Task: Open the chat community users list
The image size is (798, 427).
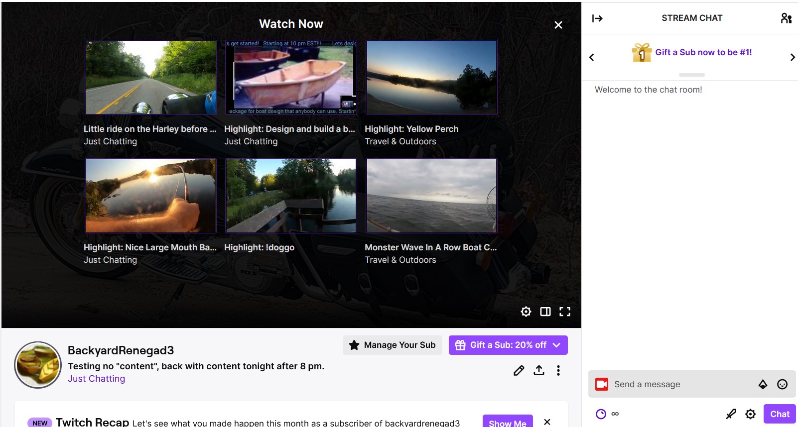Action: pos(786,18)
